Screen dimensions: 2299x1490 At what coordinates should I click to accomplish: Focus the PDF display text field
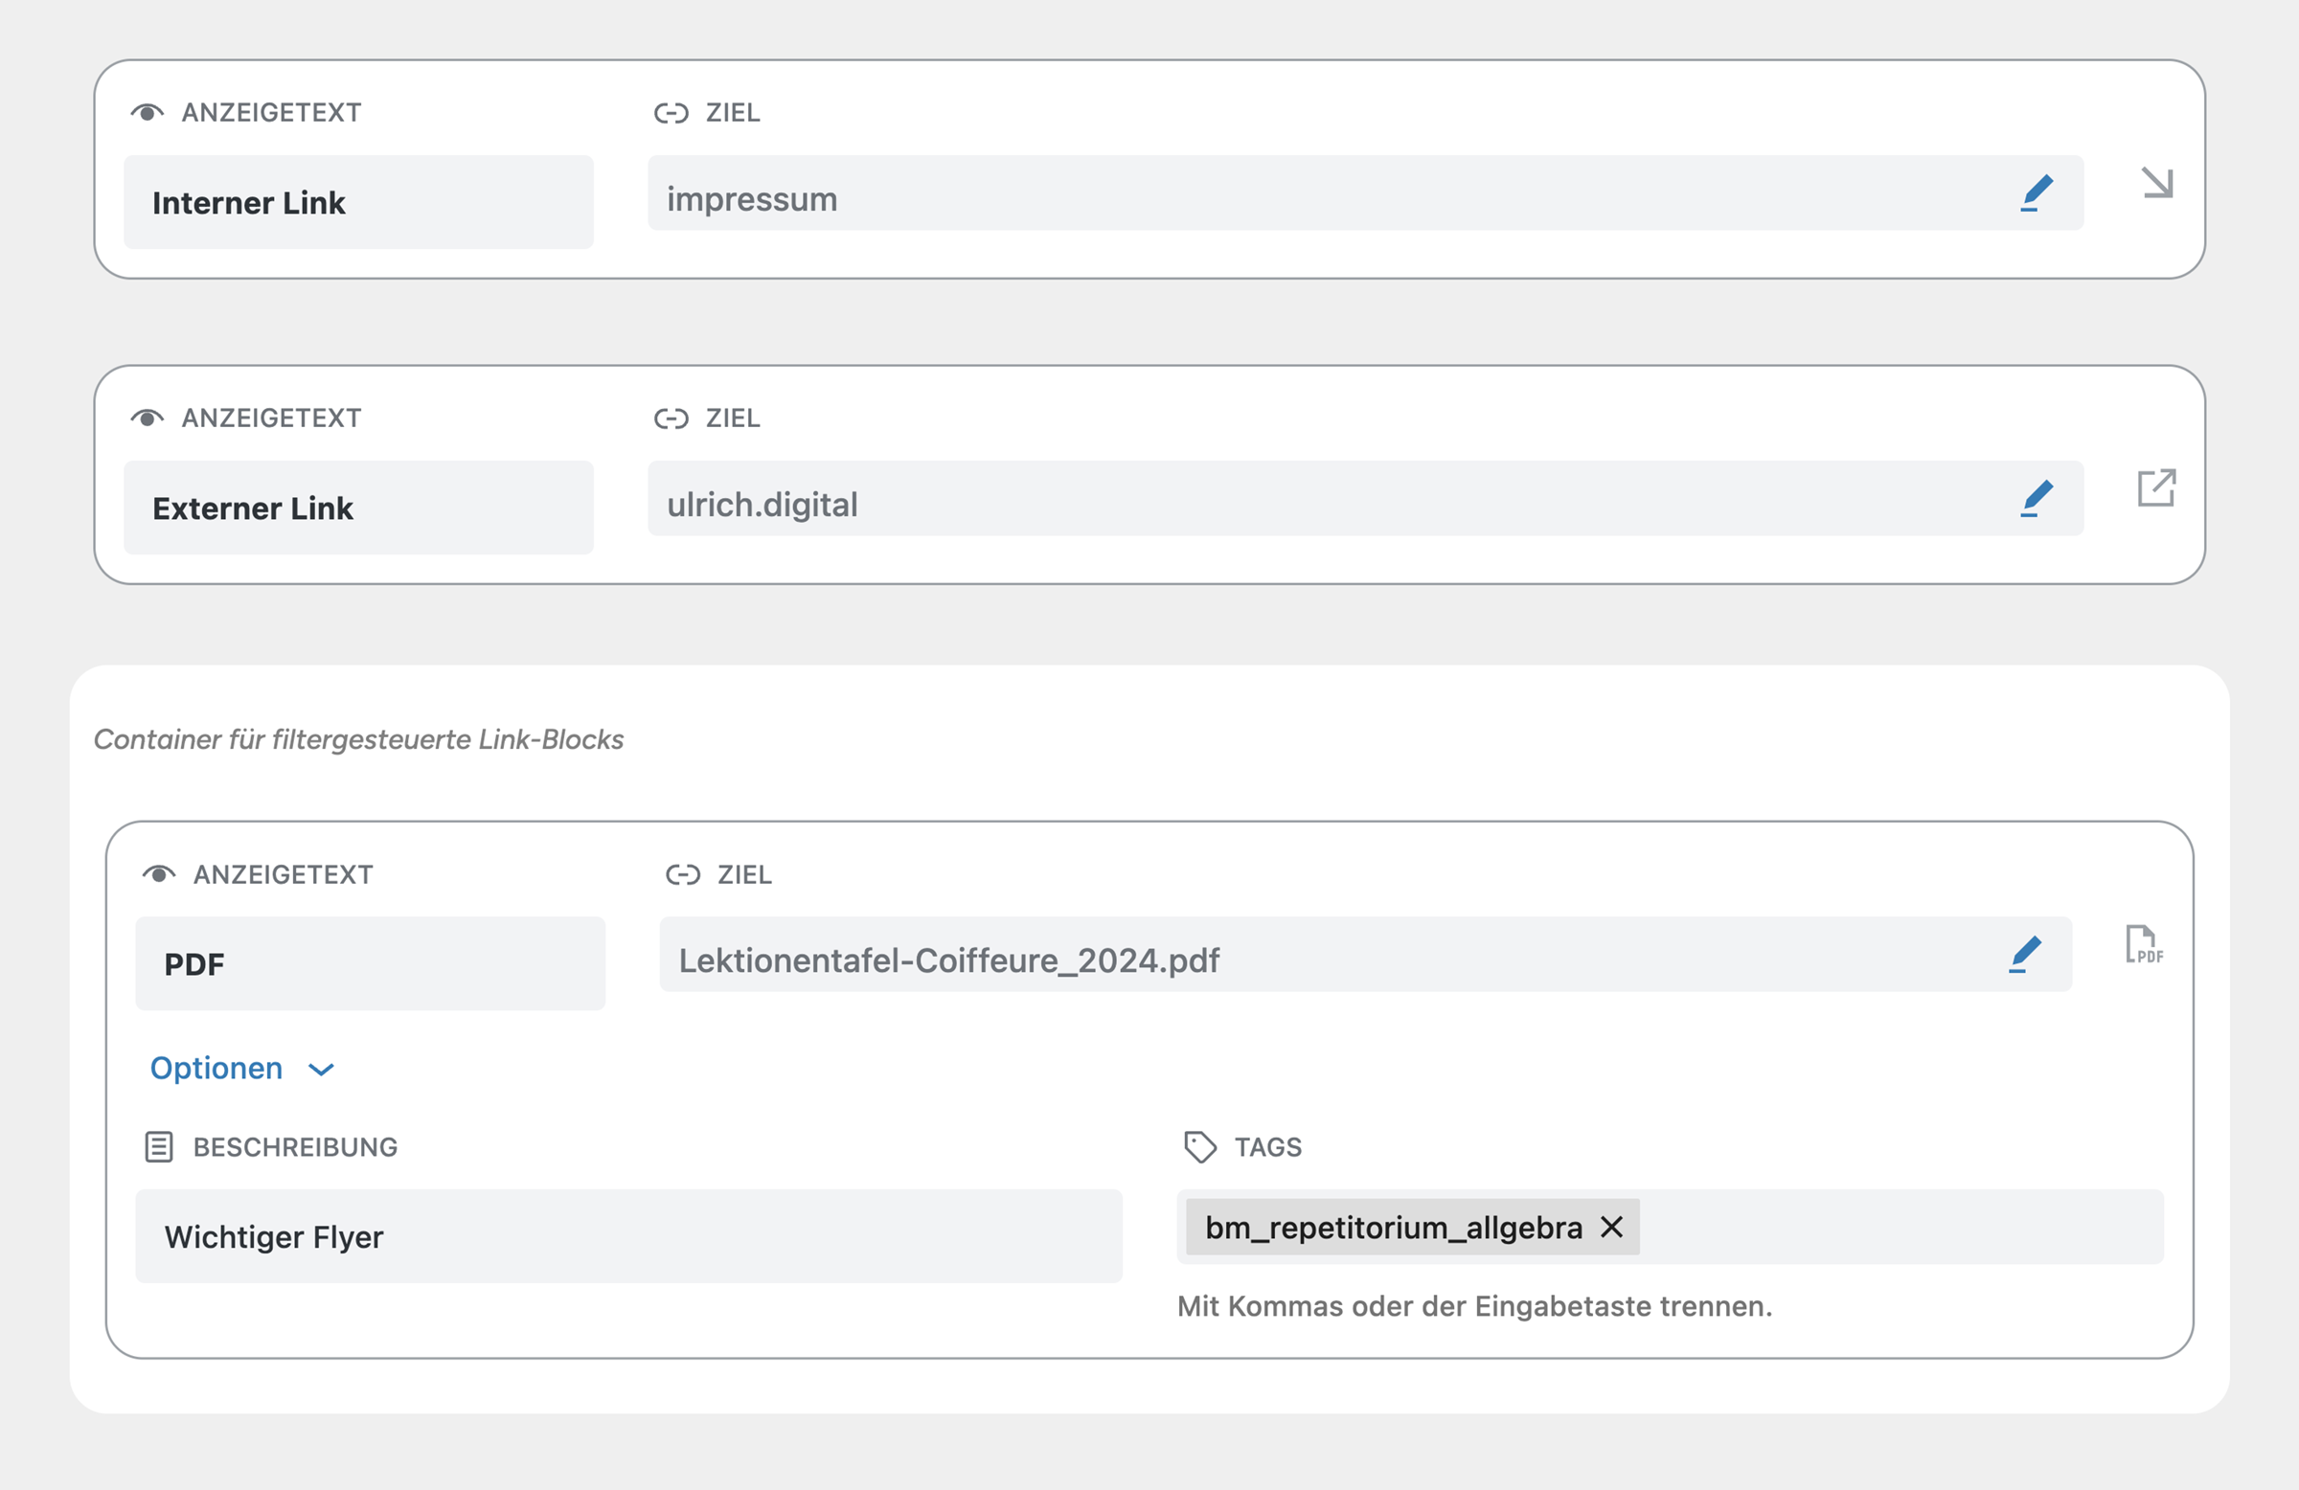[370, 962]
